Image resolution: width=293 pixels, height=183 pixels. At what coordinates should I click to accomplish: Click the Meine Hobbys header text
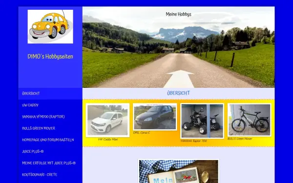click(x=178, y=14)
